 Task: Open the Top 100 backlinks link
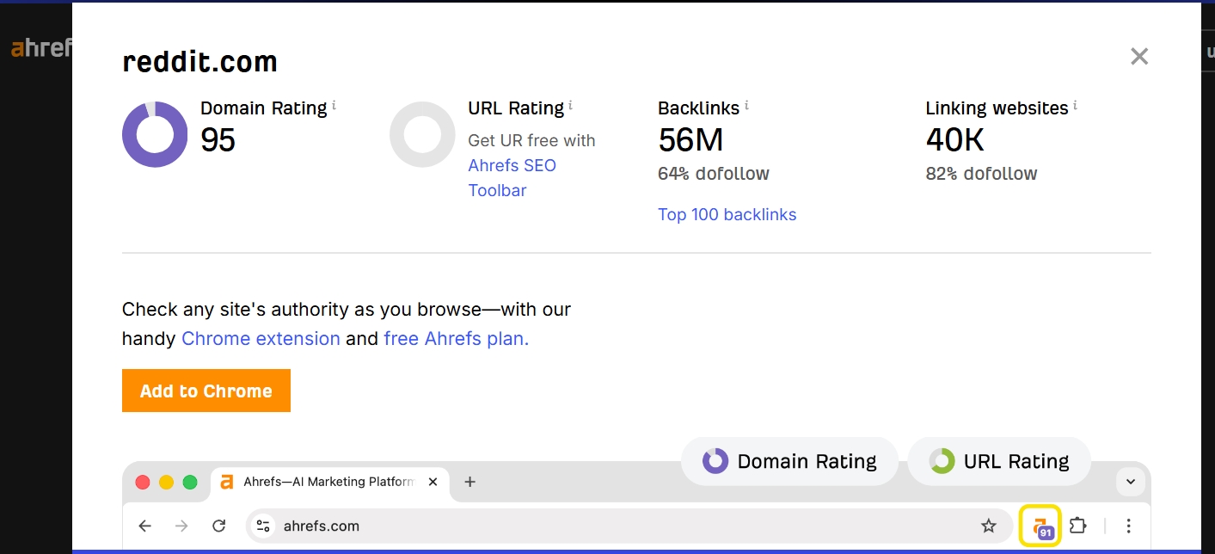[x=727, y=214]
